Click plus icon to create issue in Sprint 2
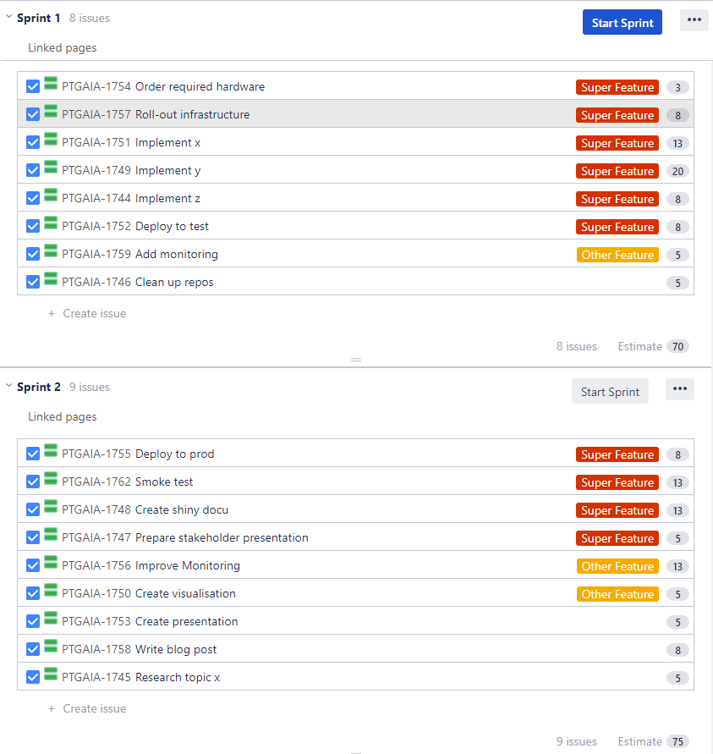The height and width of the screenshot is (754, 713). coord(52,709)
